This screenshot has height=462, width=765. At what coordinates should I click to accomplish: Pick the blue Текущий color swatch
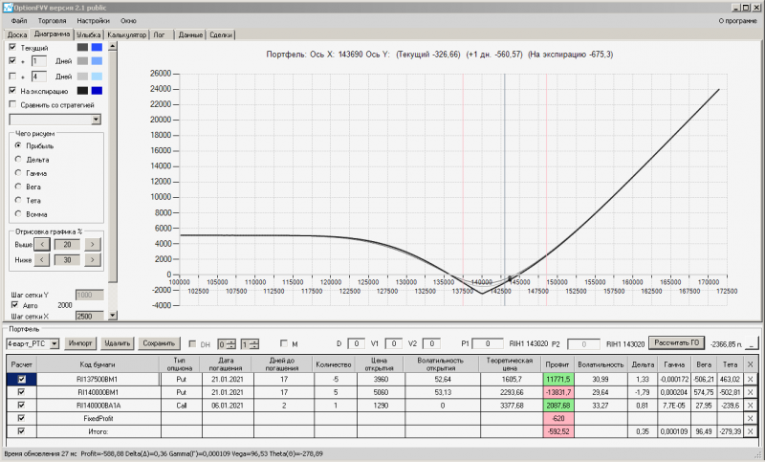(97, 47)
